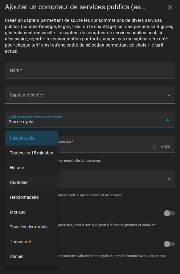Pick Quotidien reset cycle
Image resolution: width=180 pixels, height=274 pixels.
point(31,182)
